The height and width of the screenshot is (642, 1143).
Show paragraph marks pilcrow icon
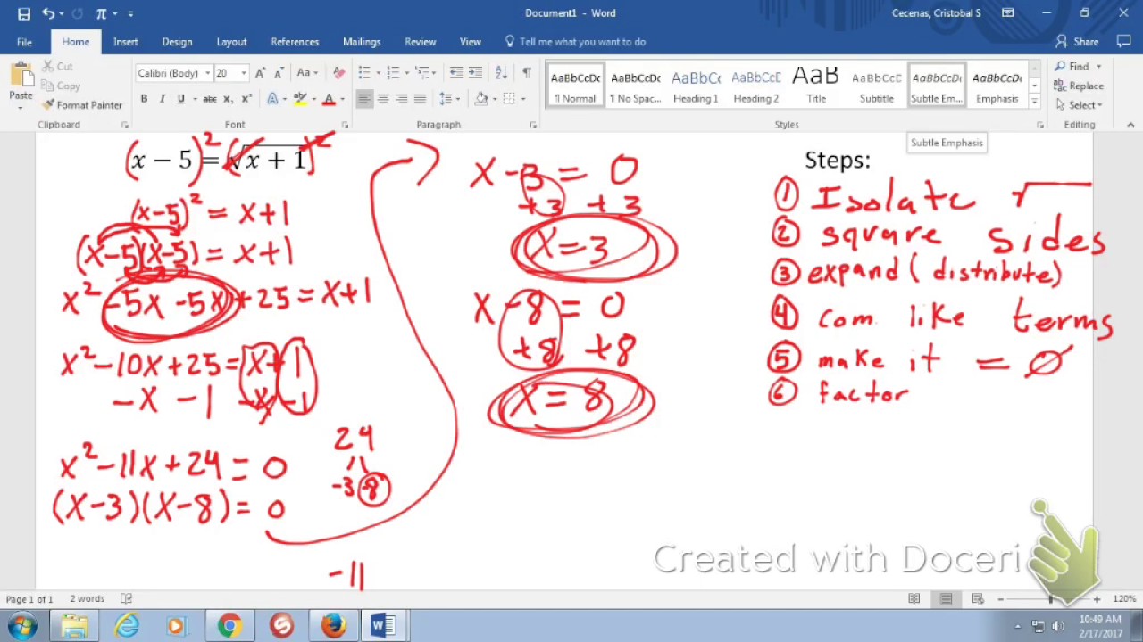[x=526, y=73]
